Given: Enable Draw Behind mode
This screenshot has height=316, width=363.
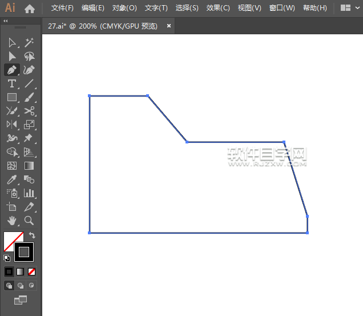Looking at the screenshot, I should coord(21,285).
